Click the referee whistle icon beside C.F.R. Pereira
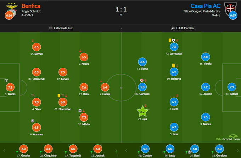 [x=173, y=28]
